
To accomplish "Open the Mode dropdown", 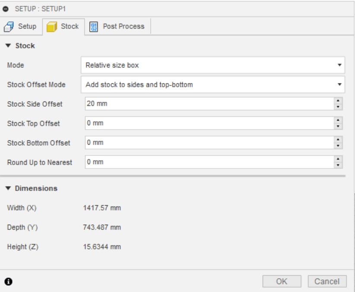I will point(213,65).
